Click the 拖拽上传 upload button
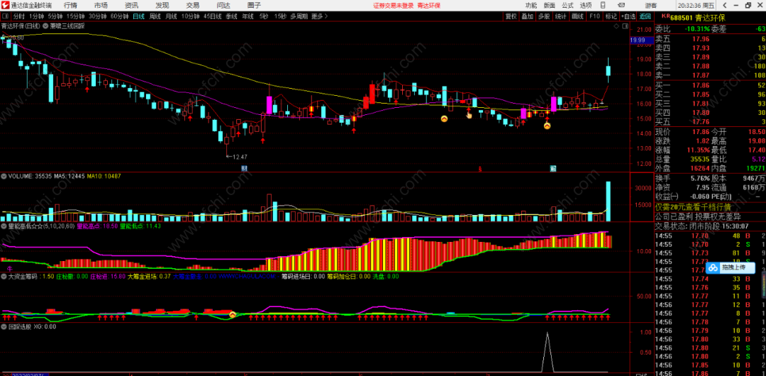The image size is (766, 376). [731, 267]
